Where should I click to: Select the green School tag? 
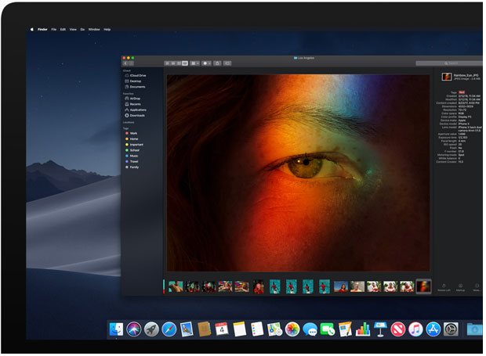[132, 150]
